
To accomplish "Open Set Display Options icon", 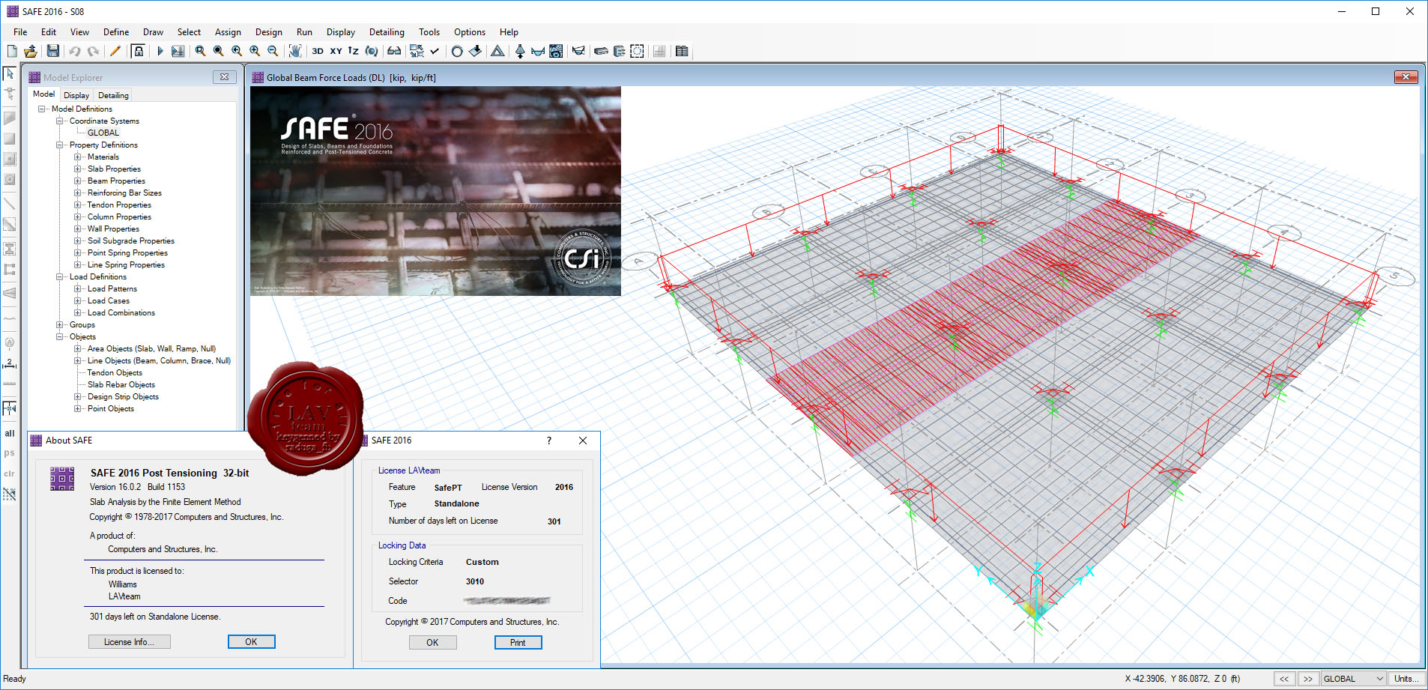I will 417,51.
